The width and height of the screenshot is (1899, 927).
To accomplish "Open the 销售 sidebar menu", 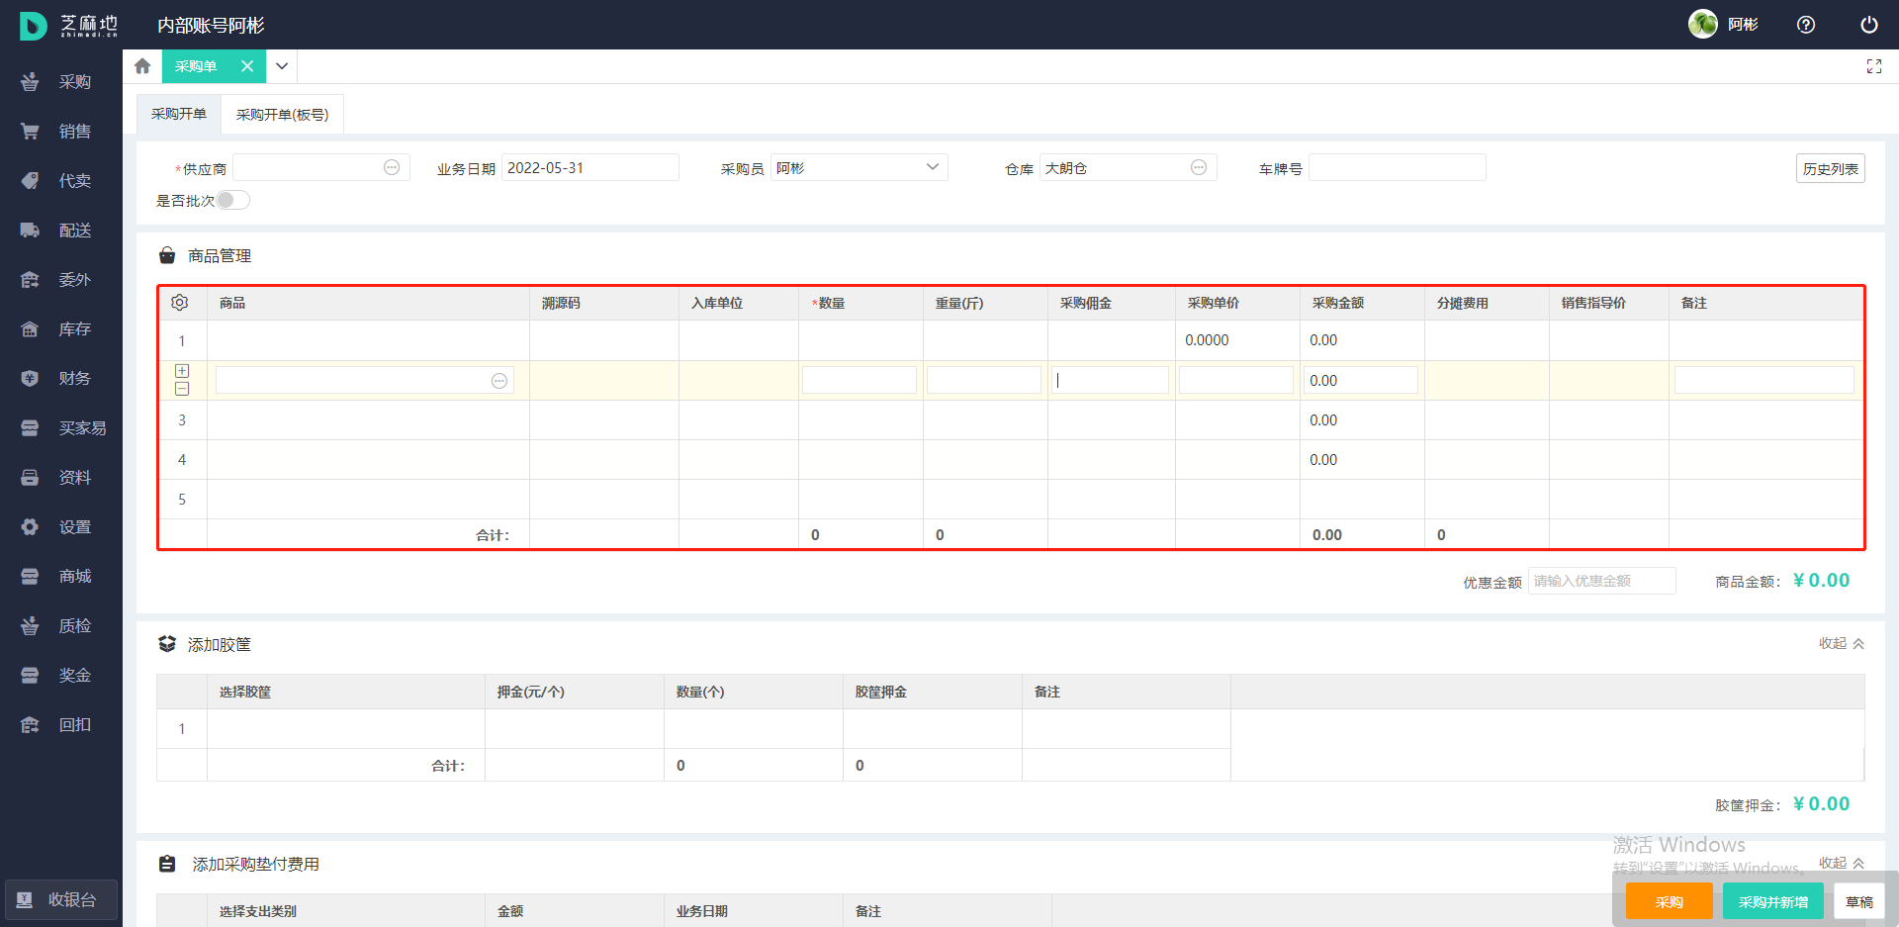I will point(61,132).
